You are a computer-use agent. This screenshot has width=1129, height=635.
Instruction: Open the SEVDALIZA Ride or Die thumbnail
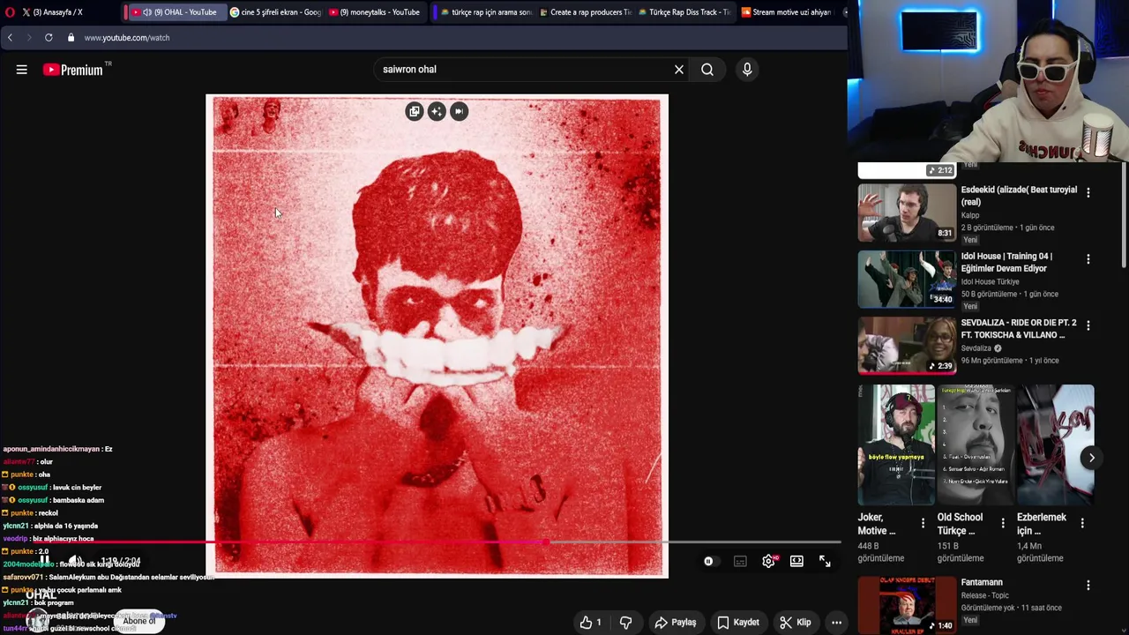click(907, 346)
